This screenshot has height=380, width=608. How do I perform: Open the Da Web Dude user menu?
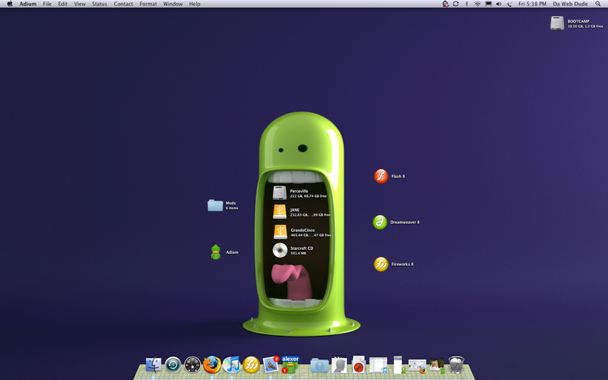(570, 4)
